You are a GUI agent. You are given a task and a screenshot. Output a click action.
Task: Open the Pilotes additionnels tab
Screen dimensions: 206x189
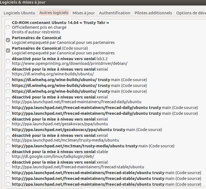pos(153,13)
